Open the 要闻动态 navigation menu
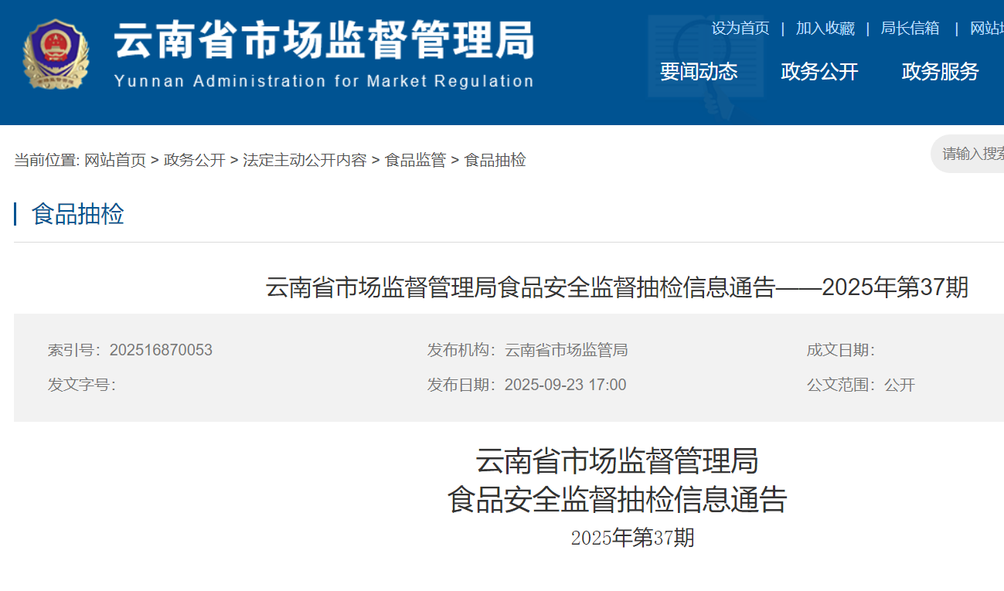 pos(699,72)
